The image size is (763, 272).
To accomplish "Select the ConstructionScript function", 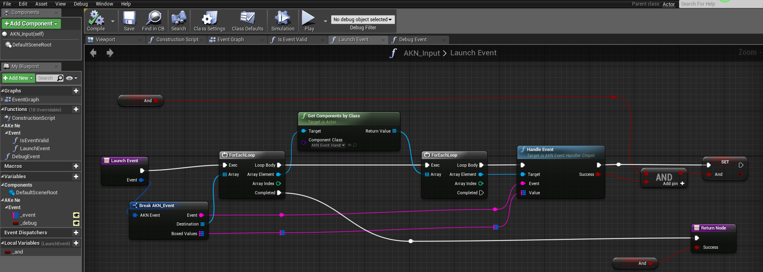I will [33, 118].
